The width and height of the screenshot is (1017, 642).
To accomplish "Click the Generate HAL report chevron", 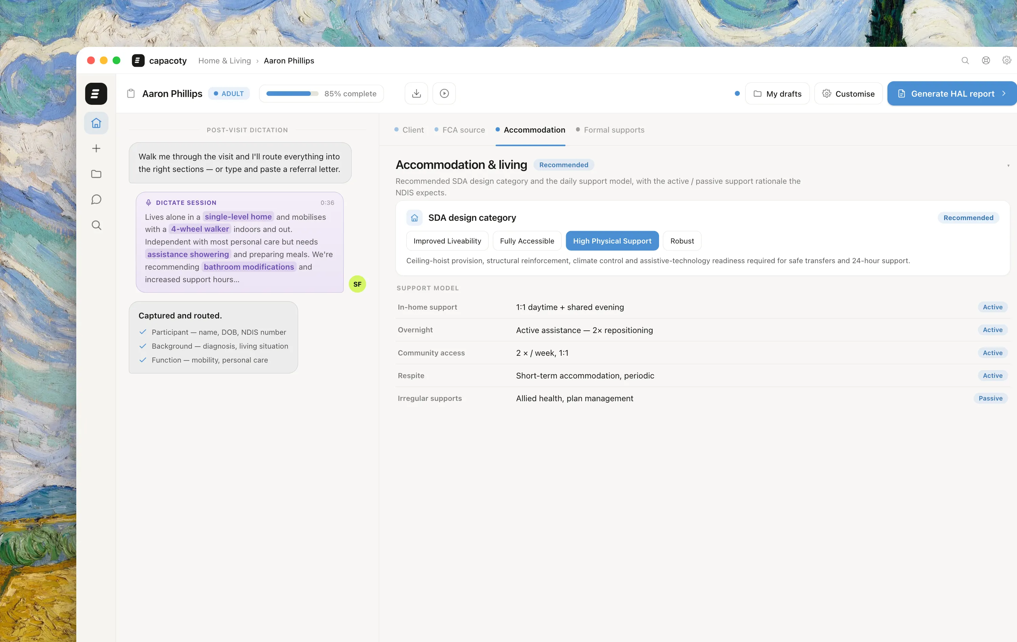I will [1004, 93].
